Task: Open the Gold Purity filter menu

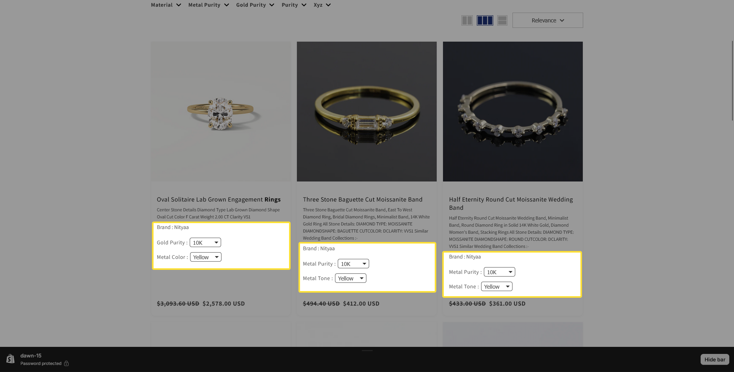Action: coord(255,5)
